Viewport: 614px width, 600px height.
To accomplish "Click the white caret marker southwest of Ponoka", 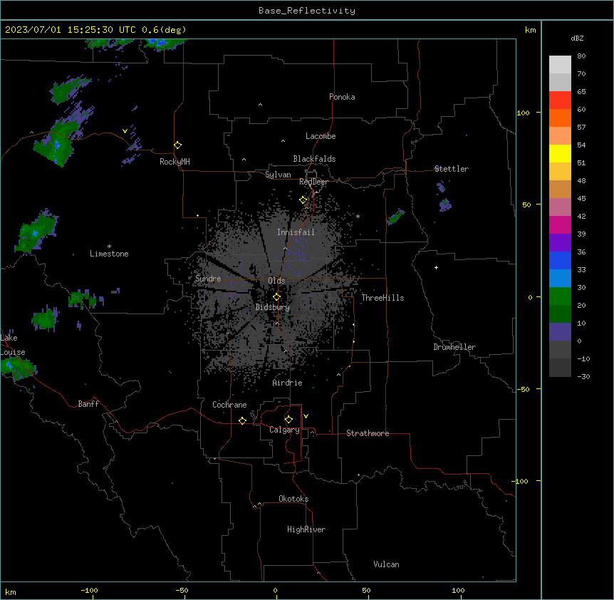I will [x=261, y=105].
